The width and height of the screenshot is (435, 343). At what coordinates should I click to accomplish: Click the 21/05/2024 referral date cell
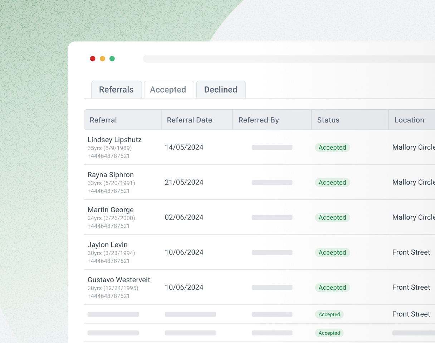pyautogui.click(x=184, y=182)
